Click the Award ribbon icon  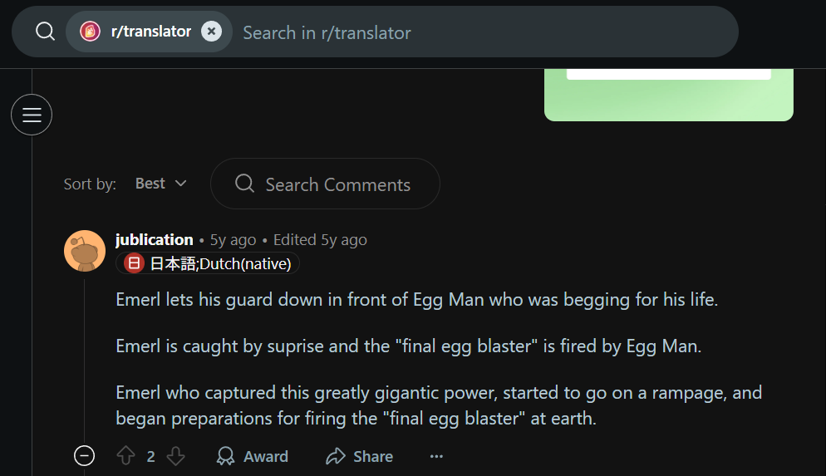[x=225, y=456]
